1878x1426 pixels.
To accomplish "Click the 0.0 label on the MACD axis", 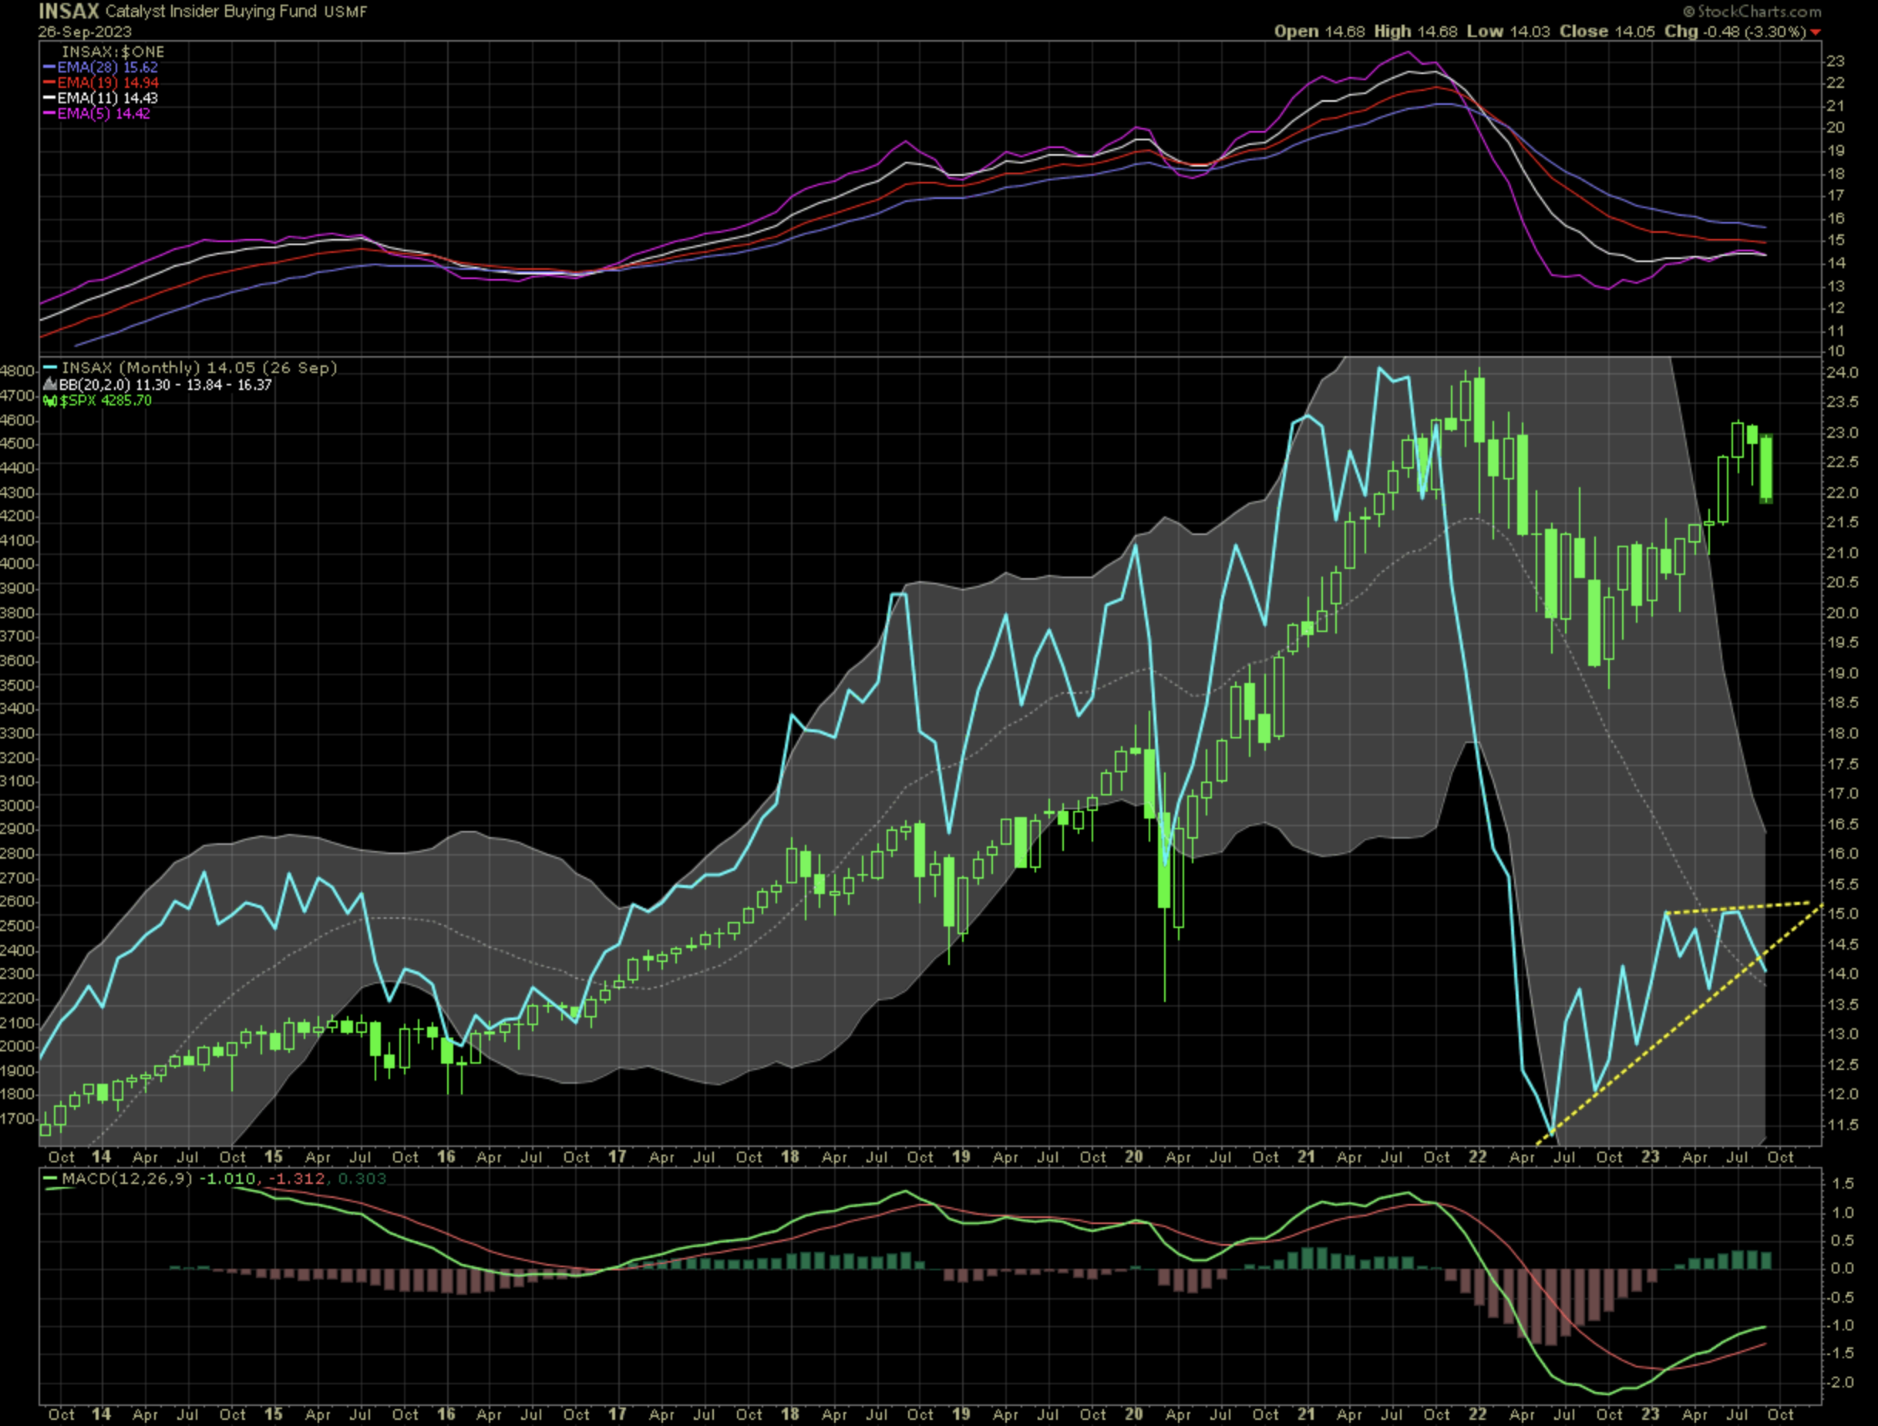I will [x=1843, y=1269].
